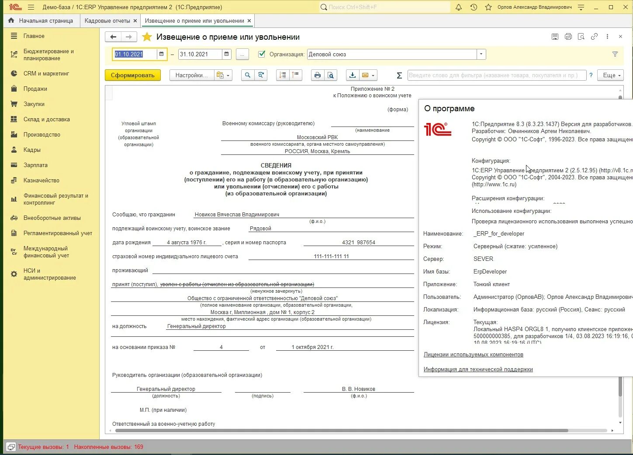Image resolution: width=633 pixels, height=455 pixels.
Task: Click header printer icon
Action: (x=568, y=37)
